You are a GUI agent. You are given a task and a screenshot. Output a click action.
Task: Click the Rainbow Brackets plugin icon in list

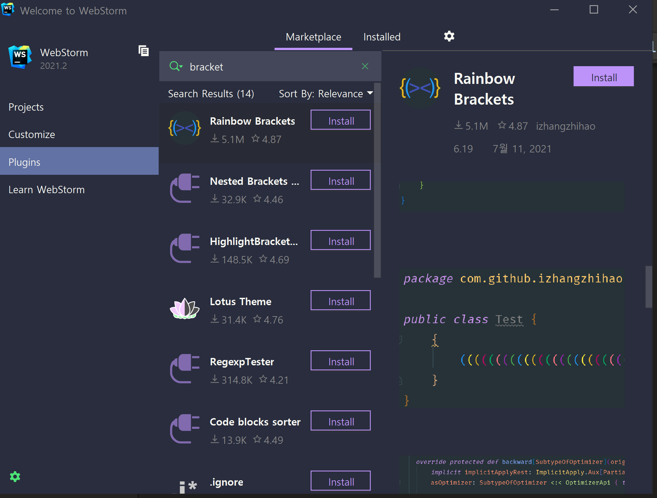click(185, 128)
